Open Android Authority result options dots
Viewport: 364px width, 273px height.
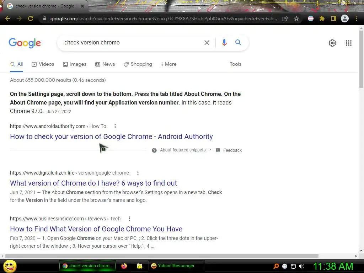(x=115, y=126)
